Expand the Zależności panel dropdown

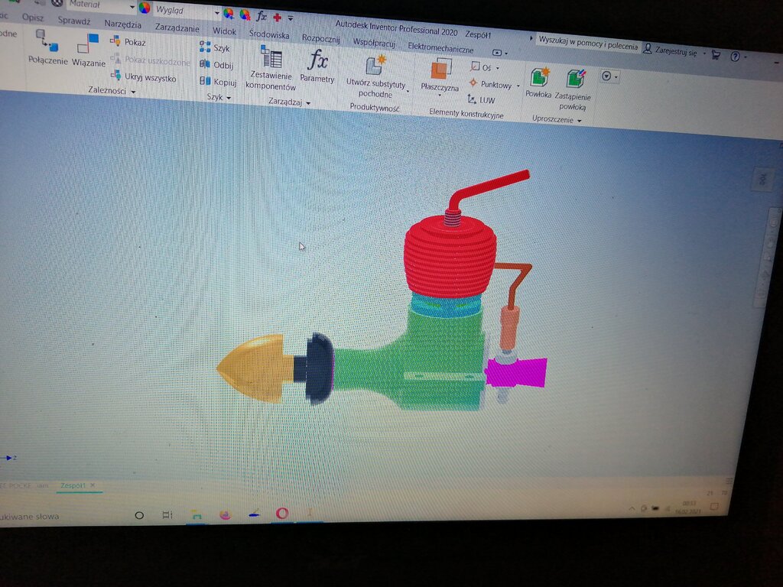tap(133, 92)
